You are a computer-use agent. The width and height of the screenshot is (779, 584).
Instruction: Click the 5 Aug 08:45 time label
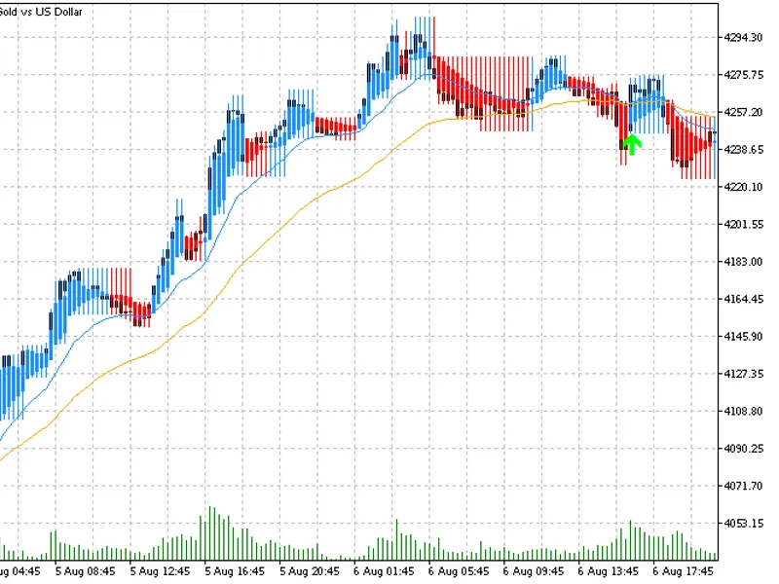coord(85,571)
